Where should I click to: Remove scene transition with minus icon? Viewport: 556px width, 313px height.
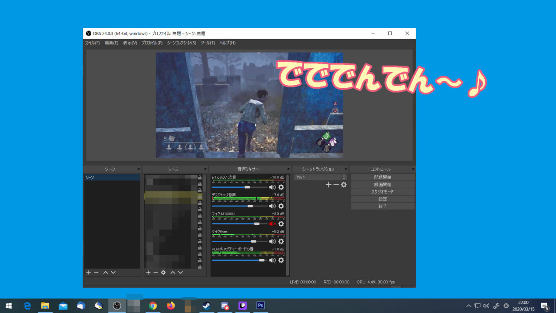336,185
